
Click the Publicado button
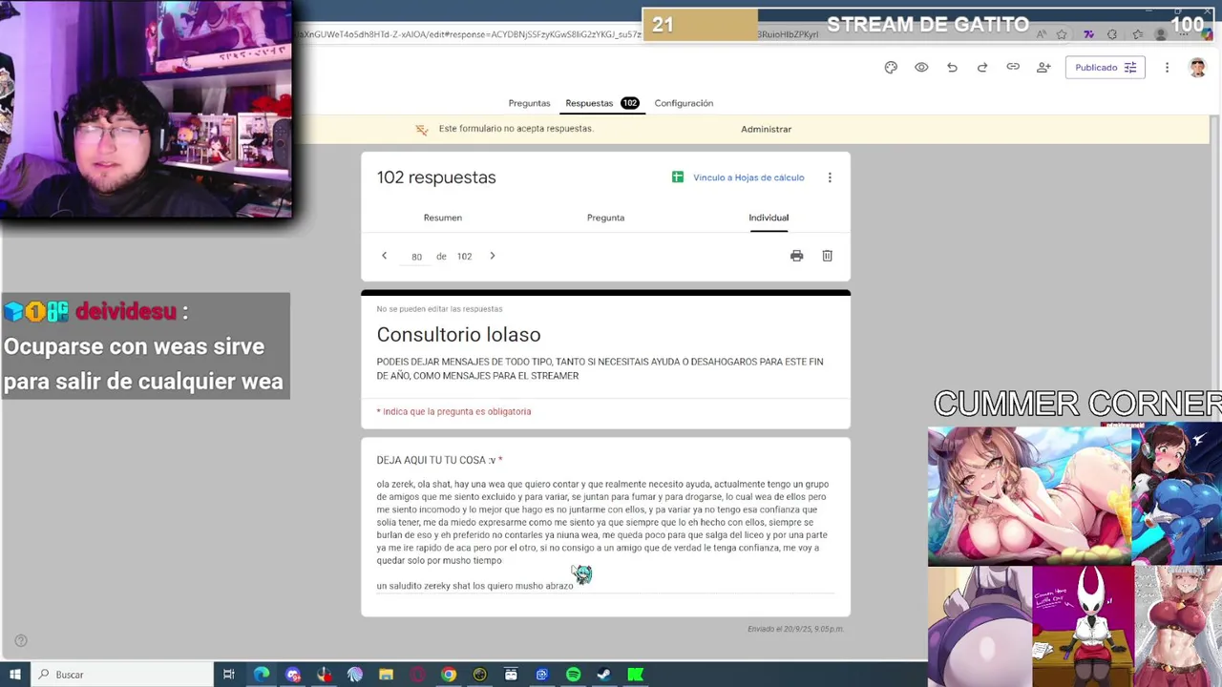coord(1106,68)
